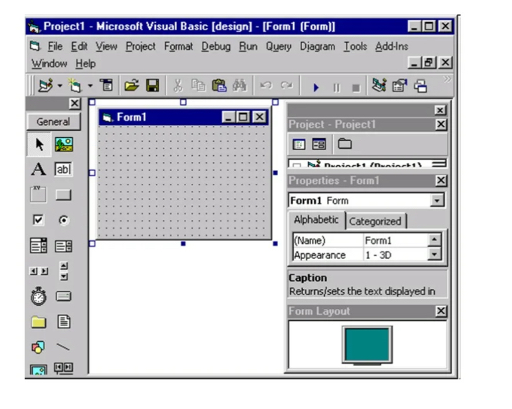This screenshot has width=512, height=409.
Task: Start the program with Run arrow
Action: coord(316,87)
